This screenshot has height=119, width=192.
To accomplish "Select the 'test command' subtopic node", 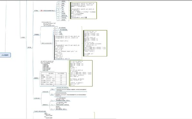I will [x=47, y=43].
